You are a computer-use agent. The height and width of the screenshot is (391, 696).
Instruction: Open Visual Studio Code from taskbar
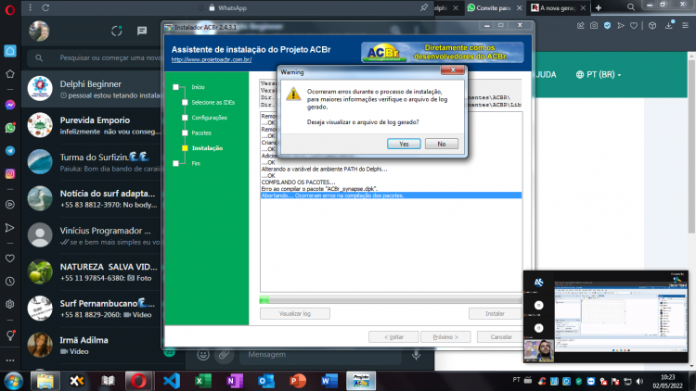172,381
